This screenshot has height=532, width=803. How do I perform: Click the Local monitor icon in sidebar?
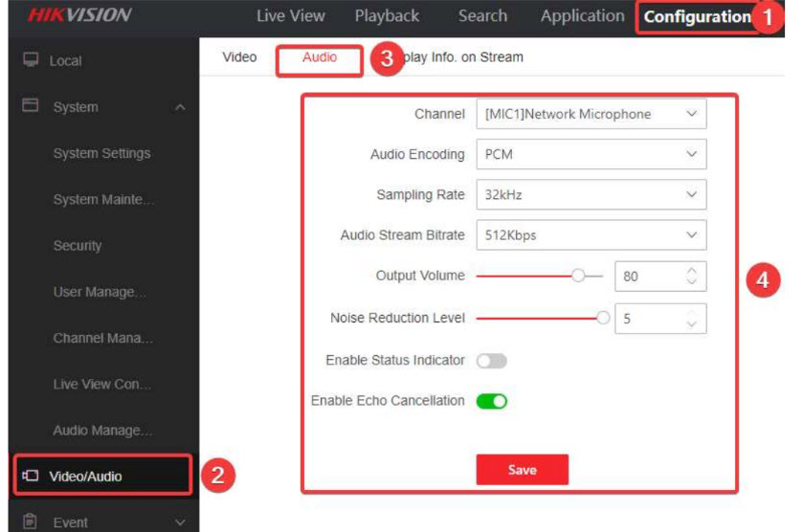pyautogui.click(x=30, y=60)
